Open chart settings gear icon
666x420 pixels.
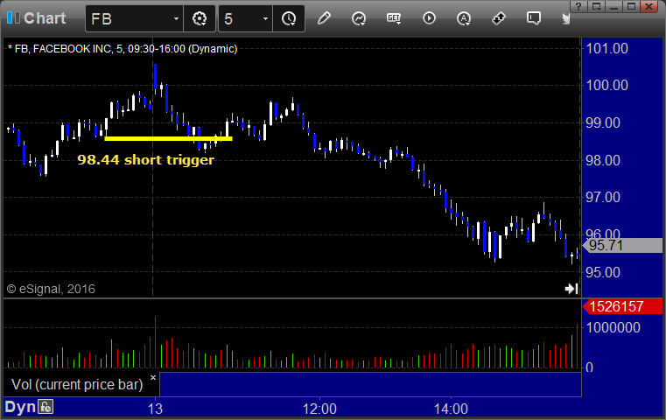[200, 18]
